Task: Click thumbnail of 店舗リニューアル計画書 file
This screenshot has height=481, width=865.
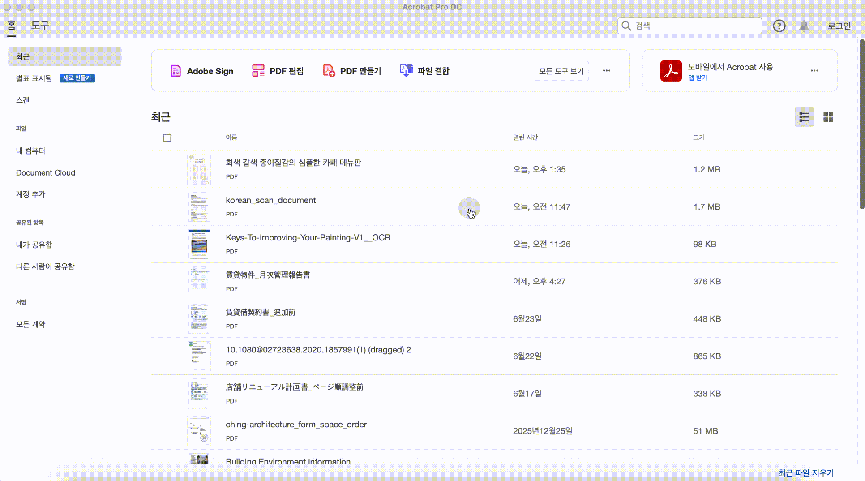Action: coord(199,394)
